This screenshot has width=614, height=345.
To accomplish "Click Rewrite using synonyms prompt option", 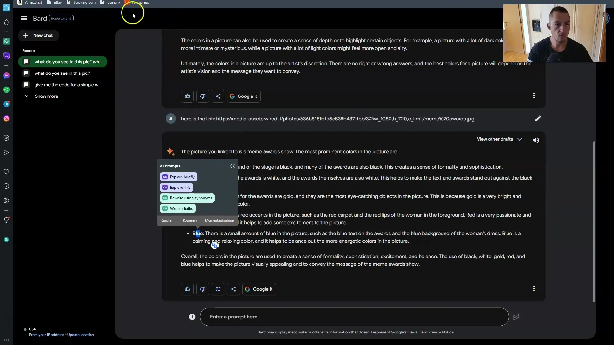I will [x=191, y=197].
